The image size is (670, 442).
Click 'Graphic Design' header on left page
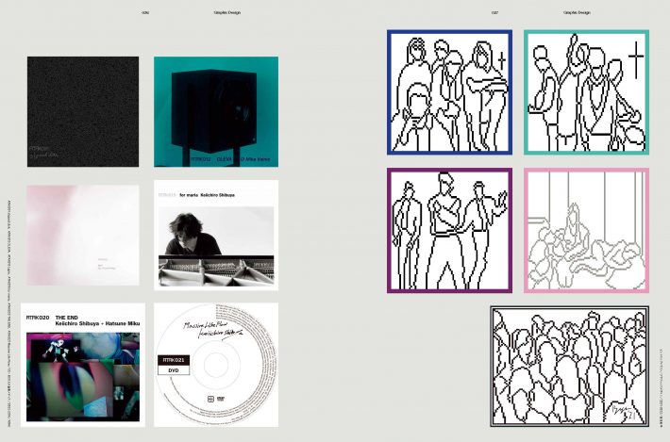(x=226, y=13)
